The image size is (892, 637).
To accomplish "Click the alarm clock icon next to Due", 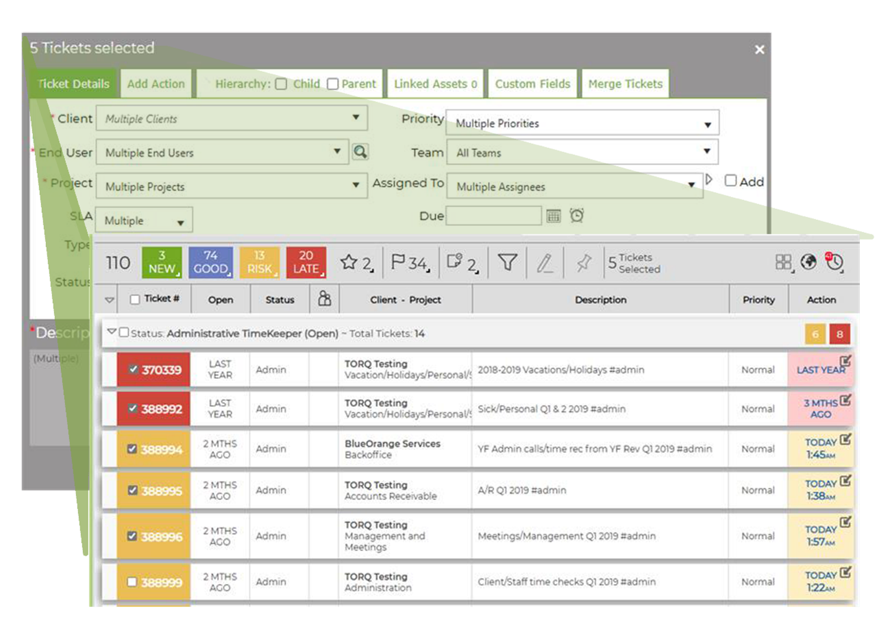I will point(578,215).
